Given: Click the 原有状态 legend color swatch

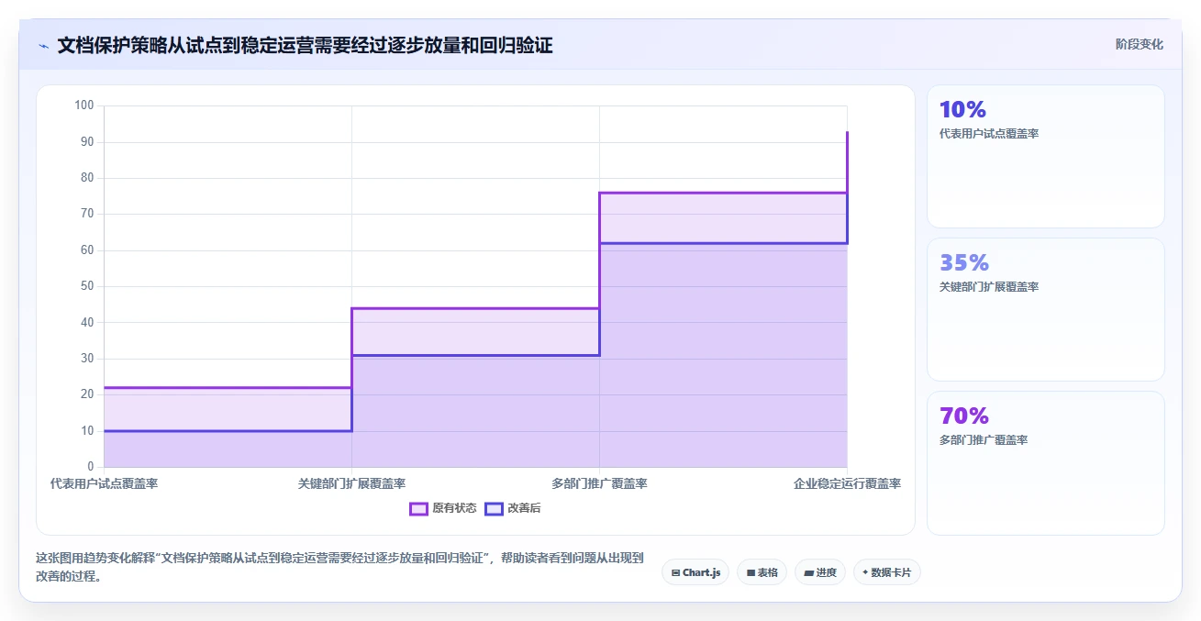Looking at the screenshot, I should click(x=418, y=508).
